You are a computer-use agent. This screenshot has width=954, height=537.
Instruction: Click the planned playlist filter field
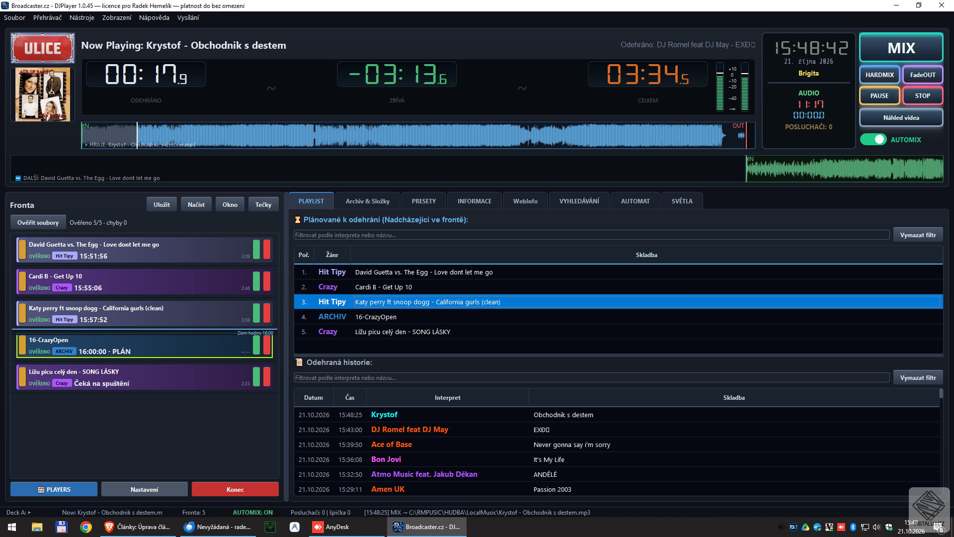[591, 235]
